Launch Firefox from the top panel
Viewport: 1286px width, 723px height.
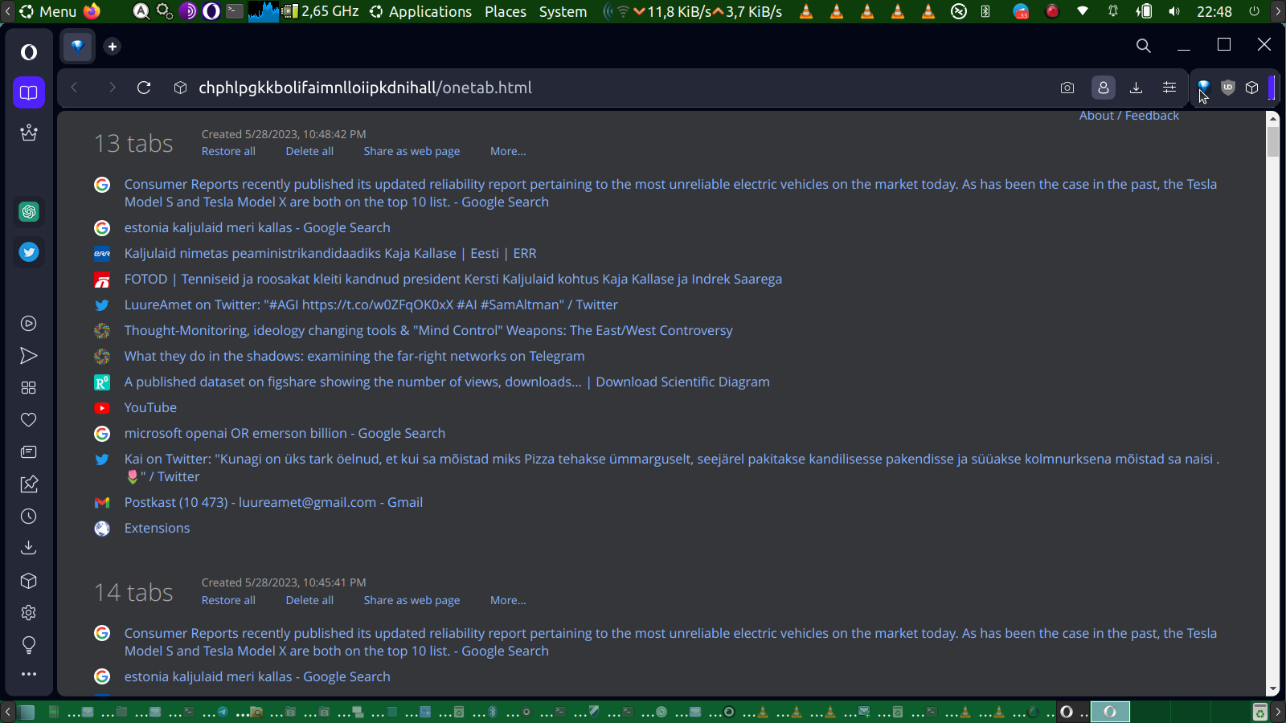[x=92, y=11]
